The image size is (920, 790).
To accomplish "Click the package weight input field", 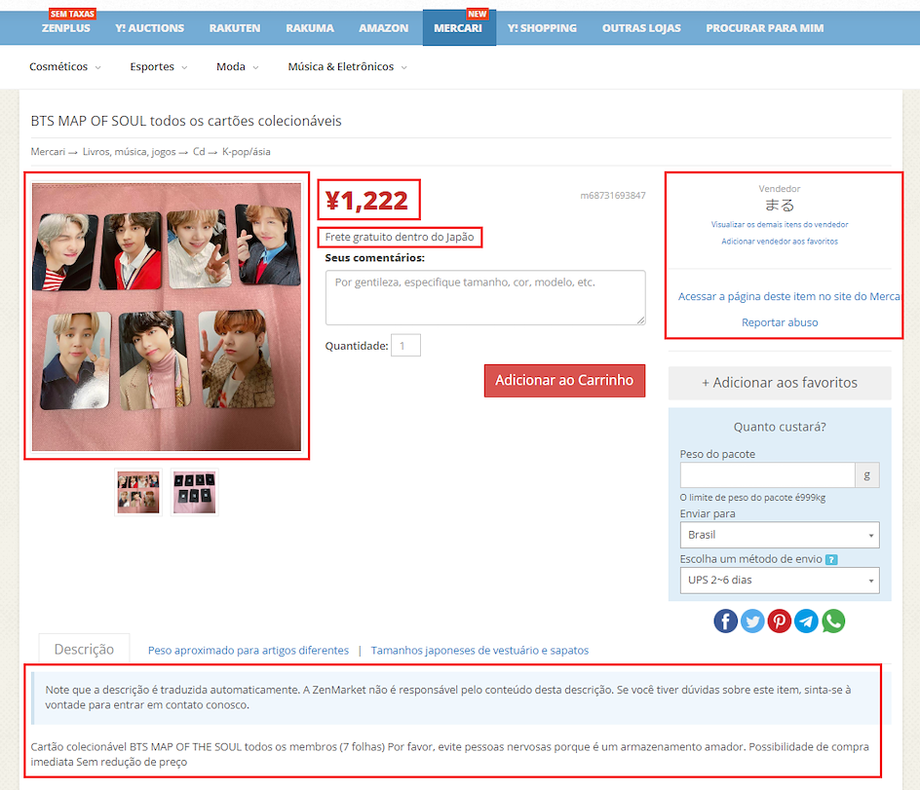I will click(x=767, y=475).
